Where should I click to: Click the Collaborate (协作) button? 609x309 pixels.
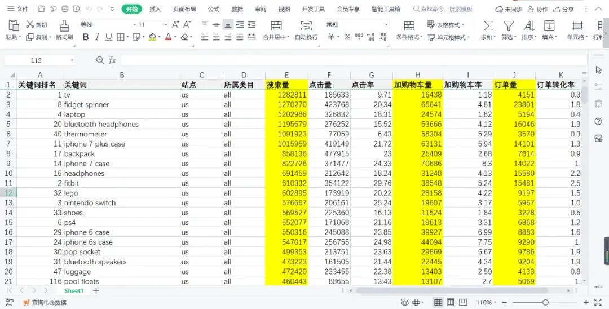point(537,9)
